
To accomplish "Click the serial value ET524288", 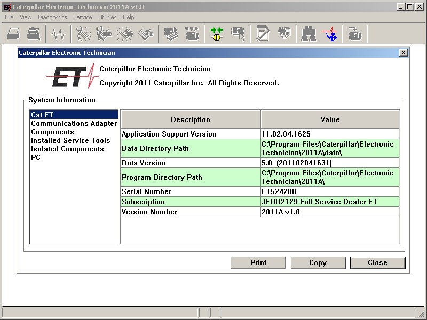I will [330, 191].
